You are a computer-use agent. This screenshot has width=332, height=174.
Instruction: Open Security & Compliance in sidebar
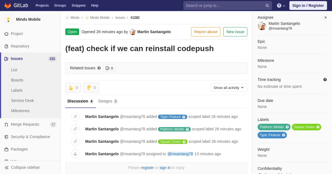(x=30, y=137)
